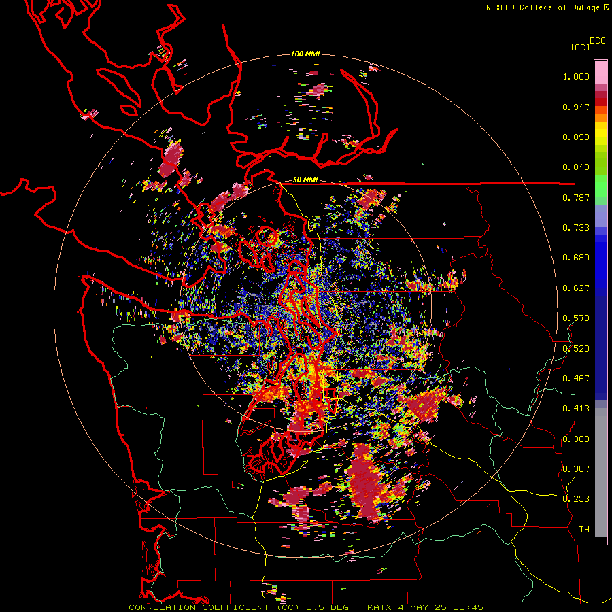Screen dimensions: 612x612
Task: Pick the orange color bar segment
Action: pyautogui.click(x=600, y=118)
